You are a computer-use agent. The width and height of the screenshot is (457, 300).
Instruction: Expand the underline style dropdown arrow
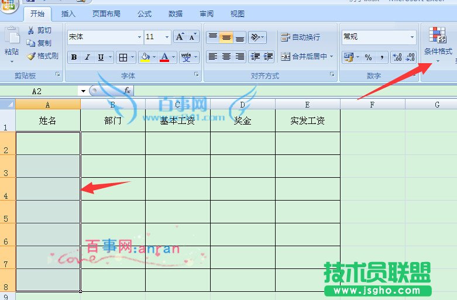click(110, 57)
